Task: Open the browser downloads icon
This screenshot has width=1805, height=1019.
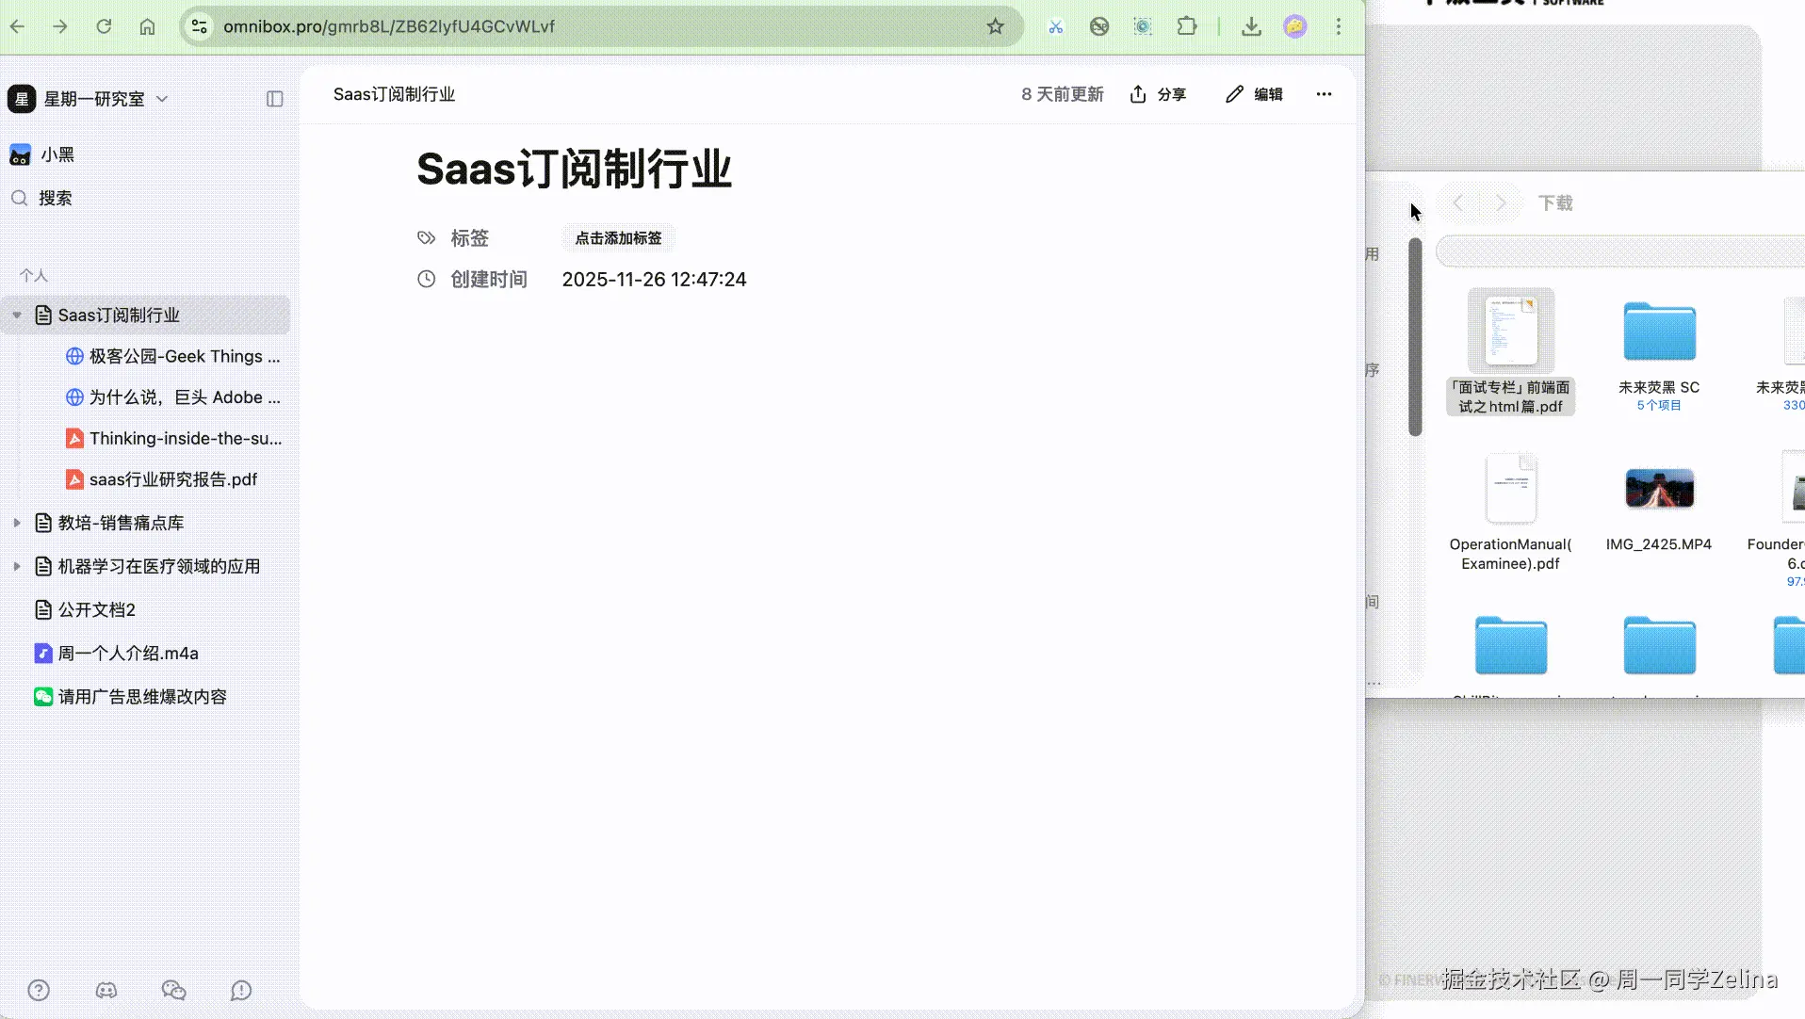Action: click(x=1251, y=26)
